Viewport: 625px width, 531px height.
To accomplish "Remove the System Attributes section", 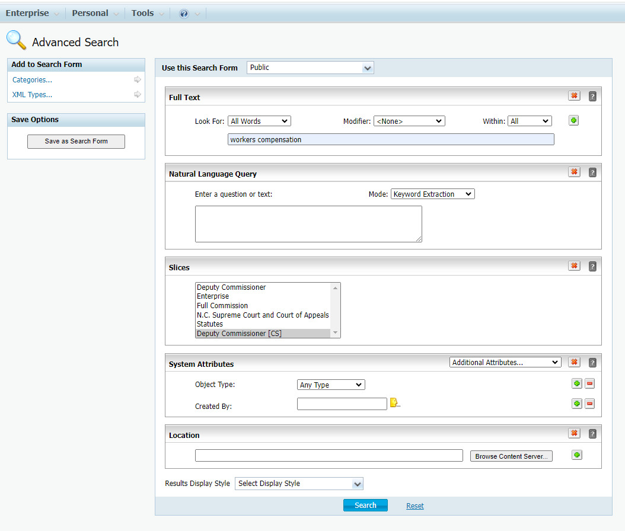I will [x=574, y=362].
